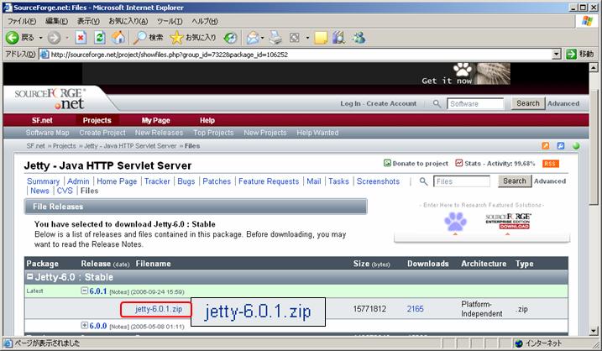Download jetty-6.0.1.zip file link
This screenshot has width=602, height=351.
tap(158, 309)
